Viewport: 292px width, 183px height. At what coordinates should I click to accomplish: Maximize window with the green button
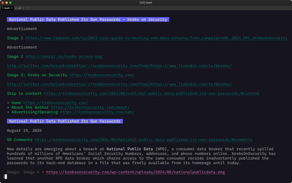tap(11, 3)
